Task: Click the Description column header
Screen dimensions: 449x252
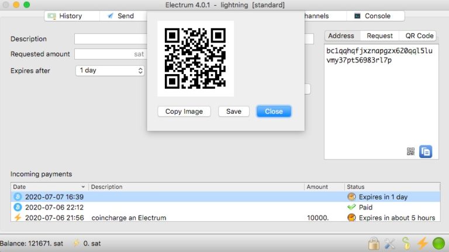Action: tap(196, 187)
